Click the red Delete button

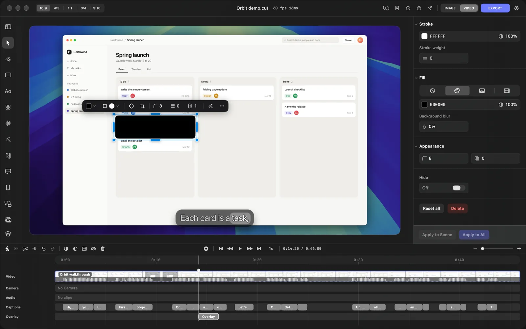457,209
